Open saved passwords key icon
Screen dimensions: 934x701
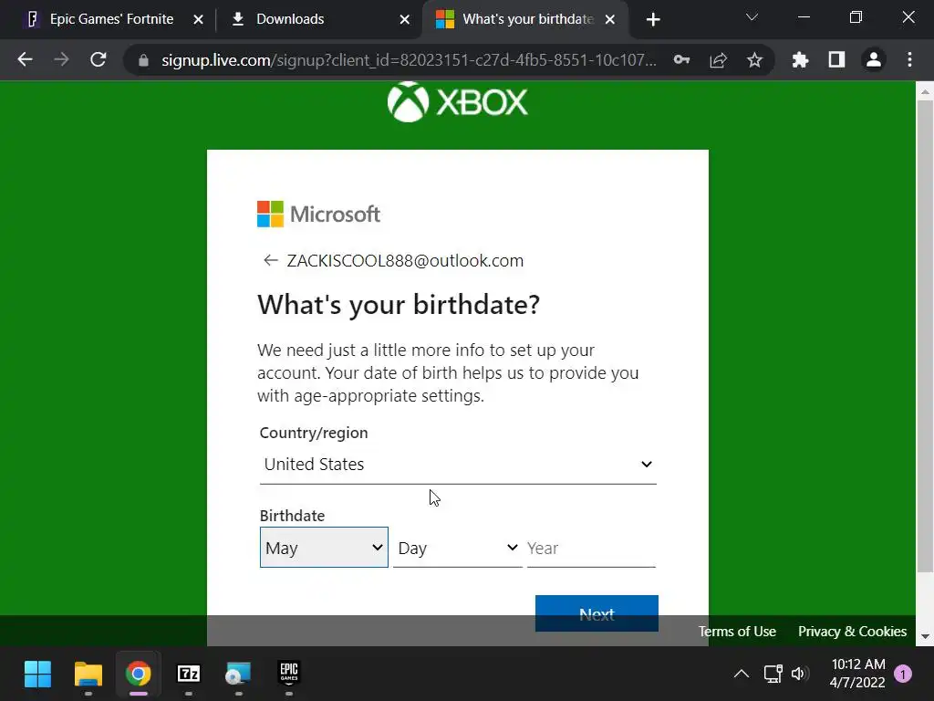pyautogui.click(x=681, y=59)
